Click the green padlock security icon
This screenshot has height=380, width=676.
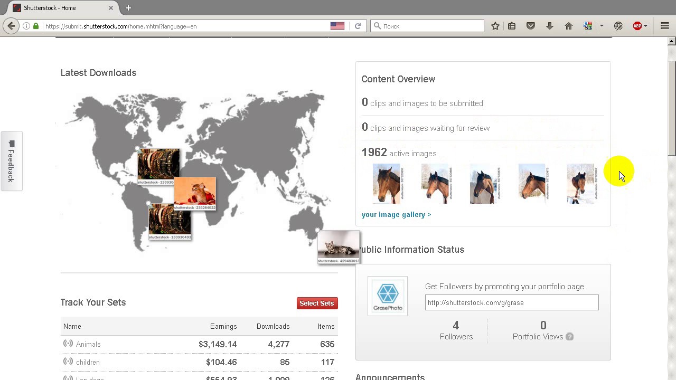pyautogui.click(x=36, y=26)
